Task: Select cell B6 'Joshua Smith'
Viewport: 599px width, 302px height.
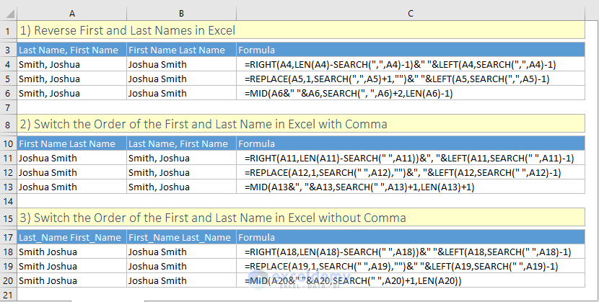Action: pos(181,94)
